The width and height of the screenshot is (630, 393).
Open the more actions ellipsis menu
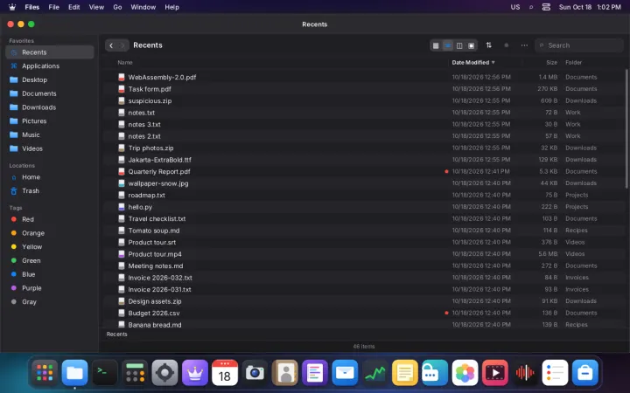point(524,45)
